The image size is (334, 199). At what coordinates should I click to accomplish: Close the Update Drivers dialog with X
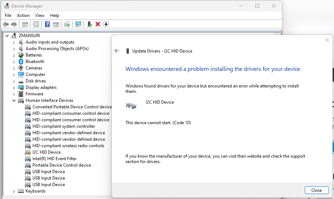327,40
